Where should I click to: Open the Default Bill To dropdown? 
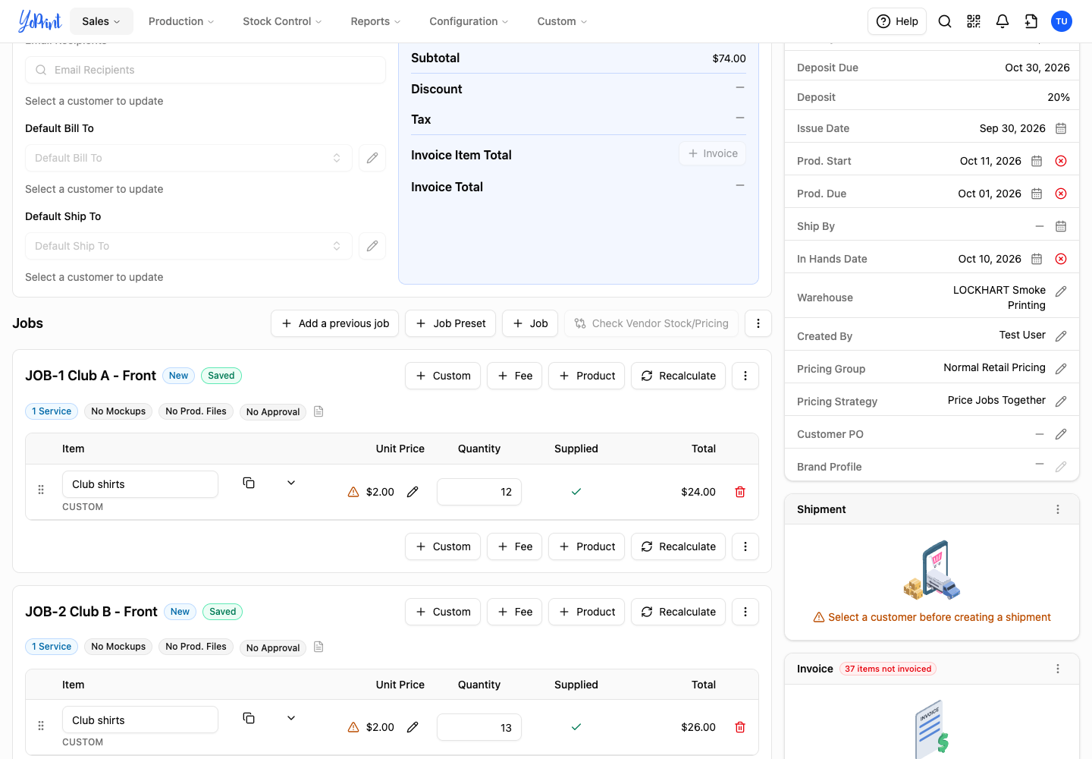pos(189,158)
